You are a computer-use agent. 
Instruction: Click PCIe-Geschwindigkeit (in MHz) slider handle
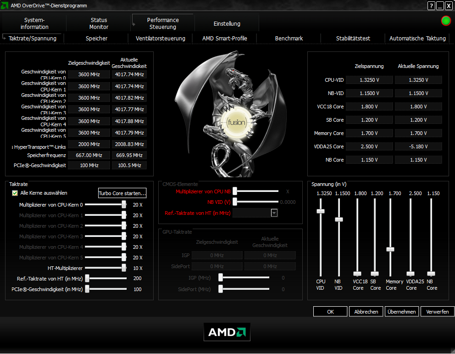[x=87, y=289]
